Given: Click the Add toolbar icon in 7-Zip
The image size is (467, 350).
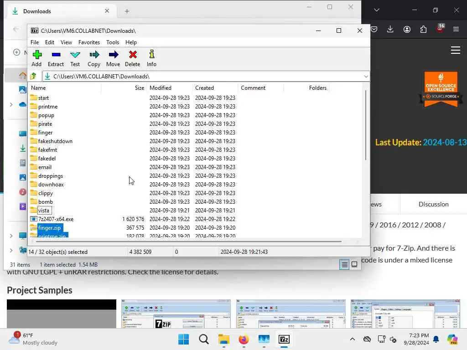Looking at the screenshot, I should click(37, 58).
